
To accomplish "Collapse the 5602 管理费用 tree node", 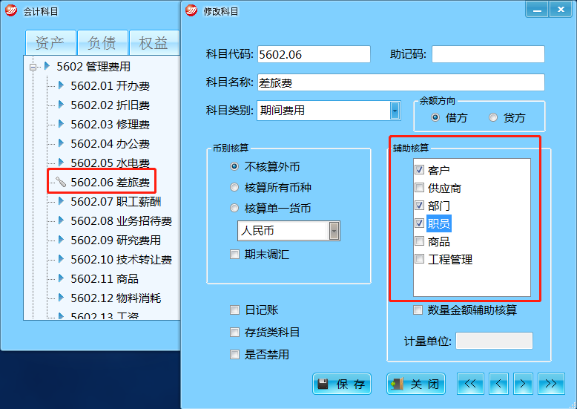I will coord(33,67).
